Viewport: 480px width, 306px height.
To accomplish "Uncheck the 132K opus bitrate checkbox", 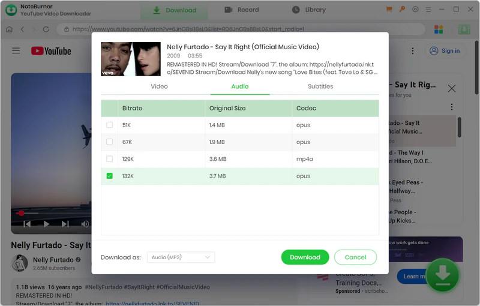I will point(109,176).
